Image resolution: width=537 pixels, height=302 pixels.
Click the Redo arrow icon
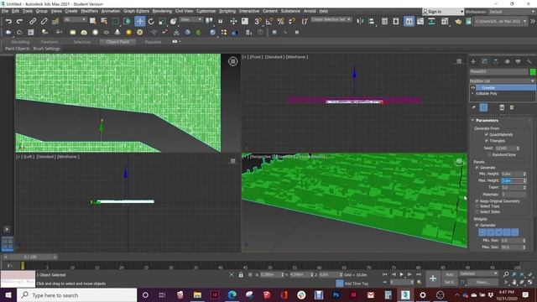tap(19, 21)
